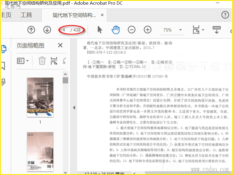
Task: Click the page number field showing 4
Action: click(x=64, y=30)
